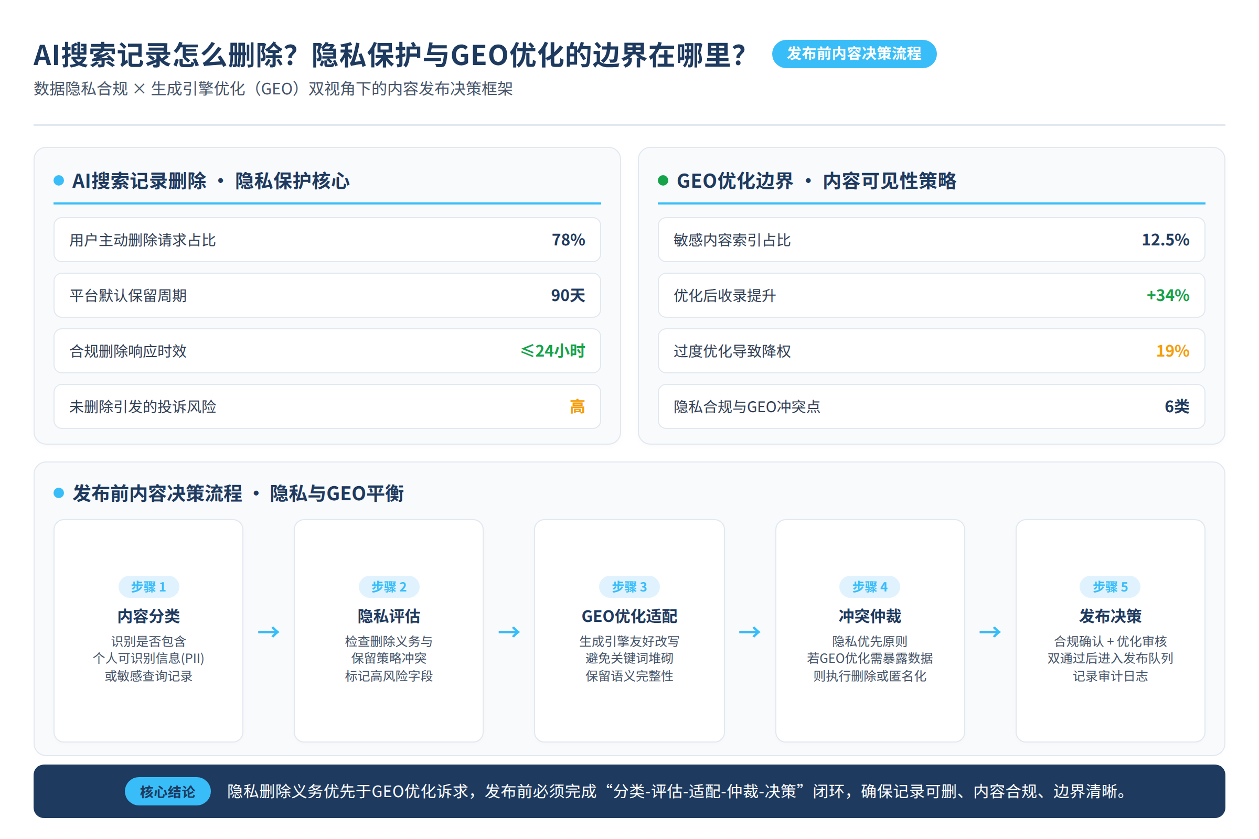This screenshot has height=839, width=1259.
Task: Click the orange value 高
Action: 577,407
